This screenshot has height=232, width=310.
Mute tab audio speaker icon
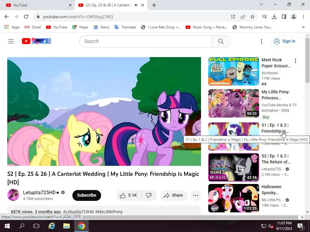tap(136, 5)
